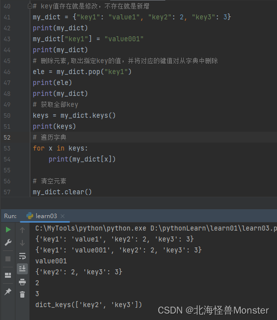This screenshot has width=277, height=320.
Task: Click the dict_keys output line
Action: [89, 305]
